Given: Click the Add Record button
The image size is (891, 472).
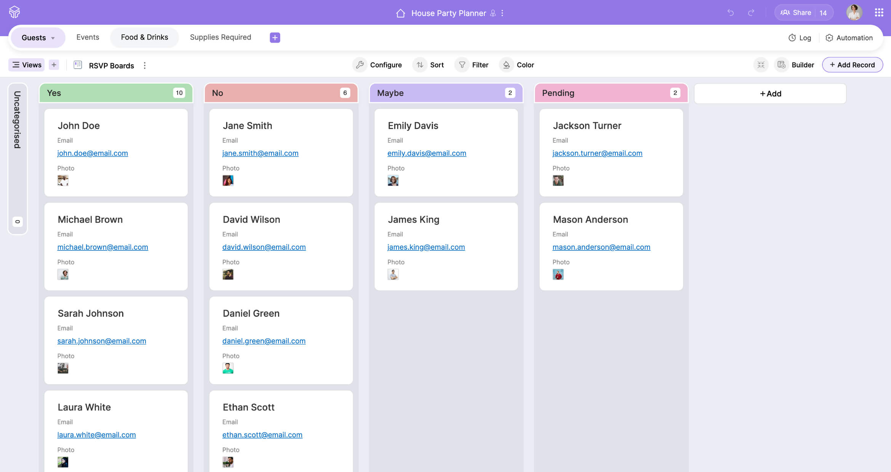Looking at the screenshot, I should point(852,65).
